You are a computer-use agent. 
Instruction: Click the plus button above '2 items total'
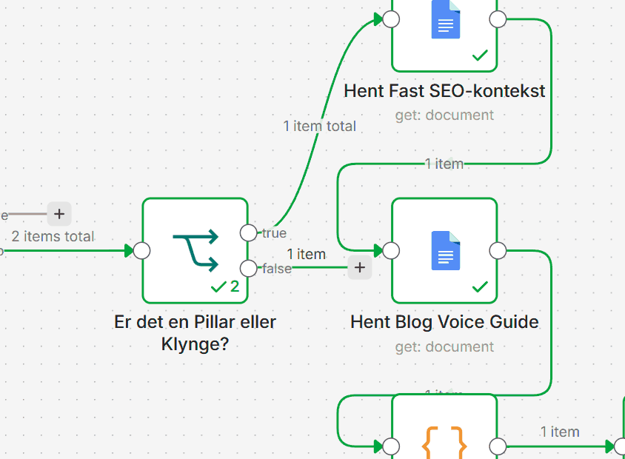[59, 214]
